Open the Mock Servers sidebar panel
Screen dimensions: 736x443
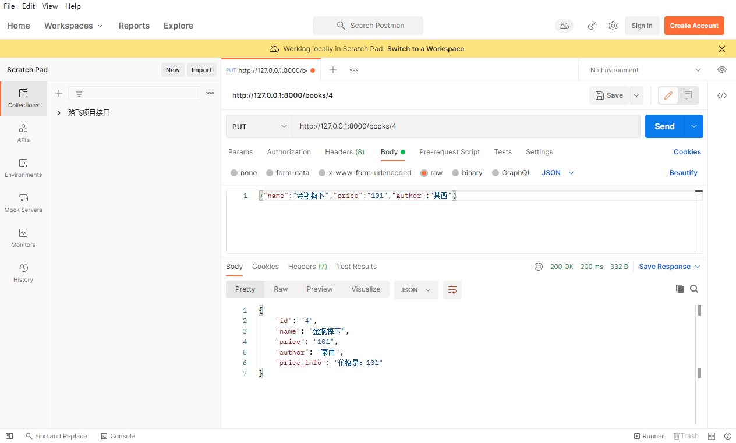click(x=23, y=203)
